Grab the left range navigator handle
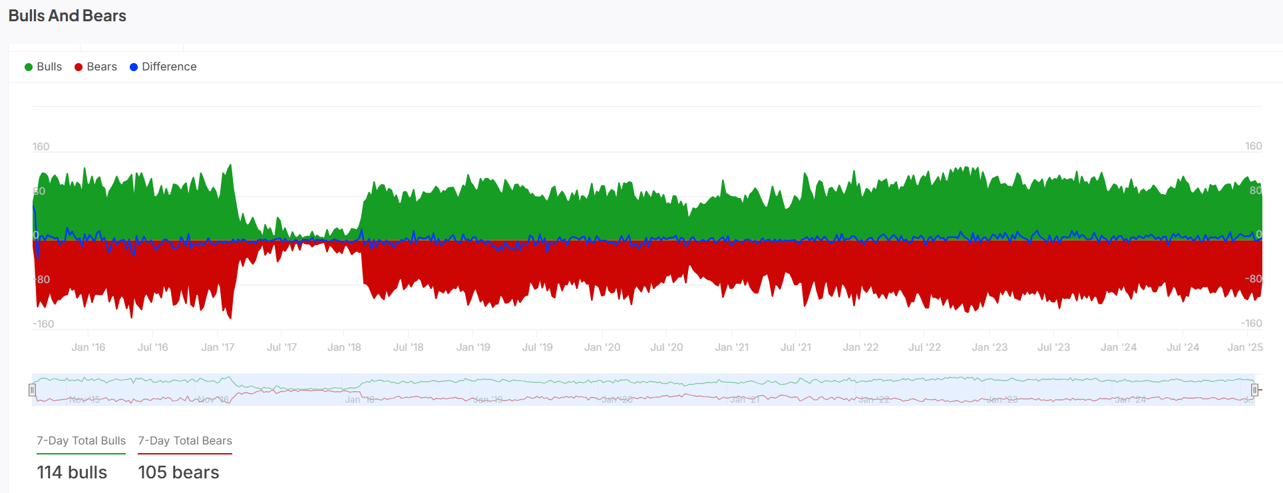The image size is (1283, 493). (32, 390)
